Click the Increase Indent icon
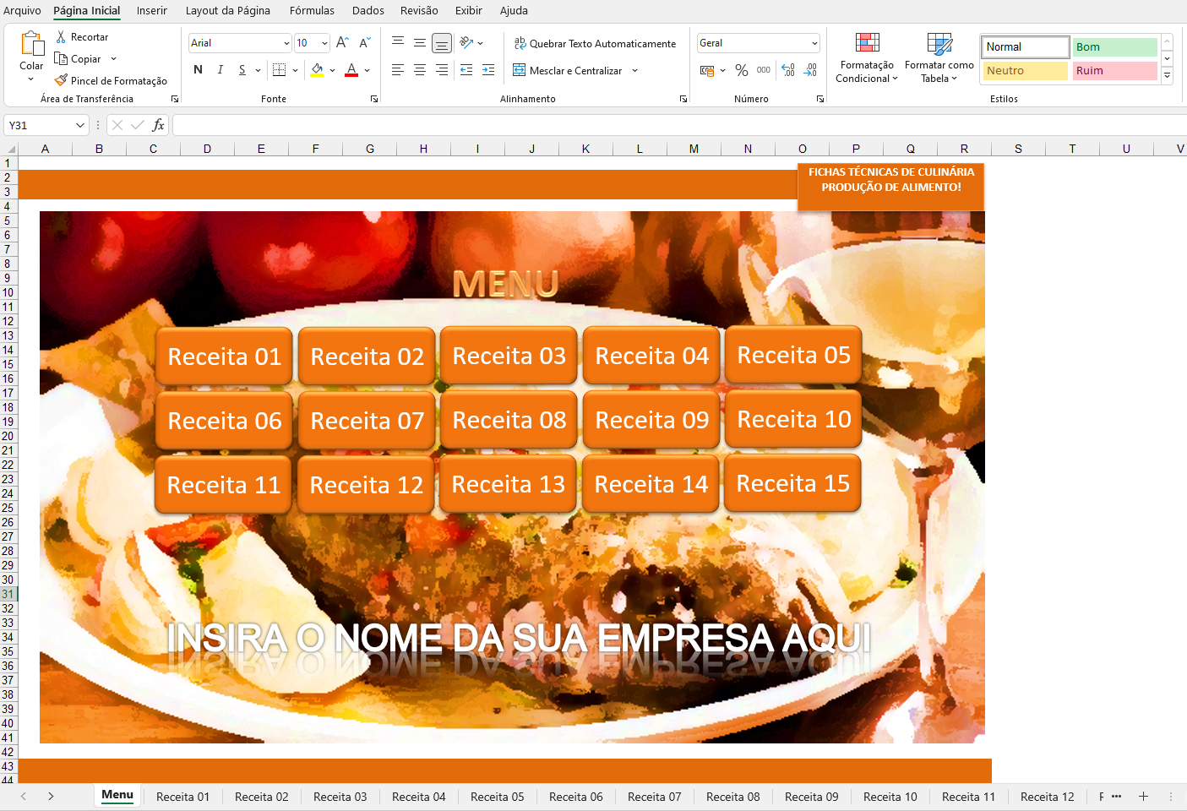 click(x=488, y=70)
